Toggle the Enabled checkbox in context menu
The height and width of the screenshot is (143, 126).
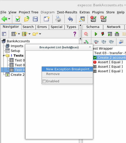point(44,81)
